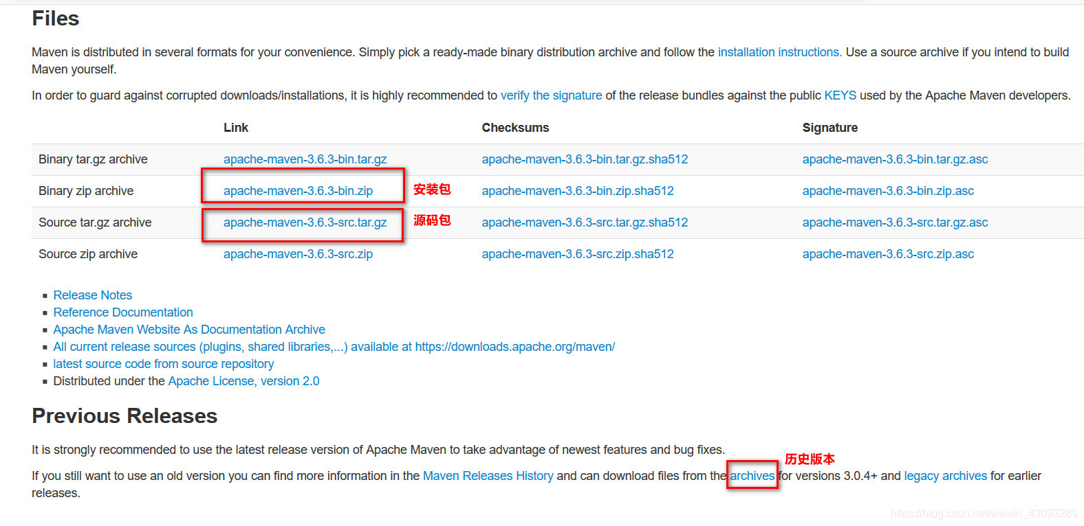Open the legacy archives link
This screenshot has height=526, width=1084.
(945, 476)
